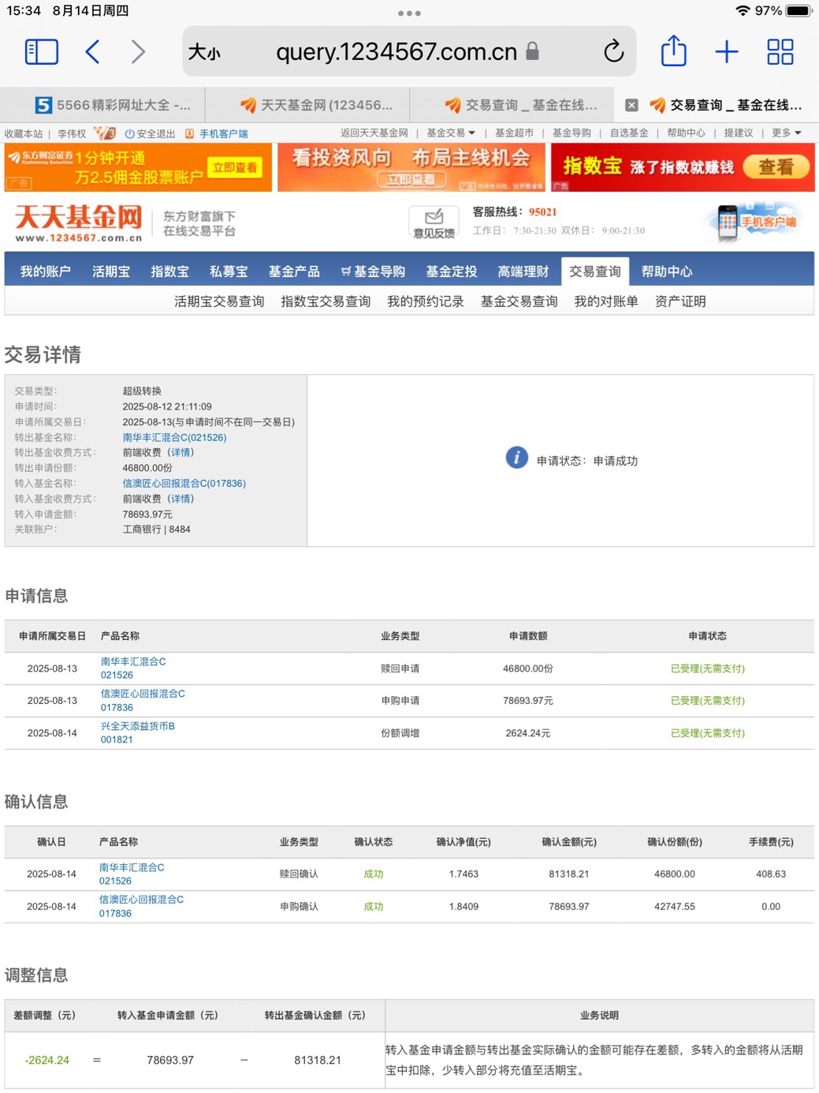The width and height of the screenshot is (819, 1093).
Task: Open 基金超市 link
Action: [514, 133]
